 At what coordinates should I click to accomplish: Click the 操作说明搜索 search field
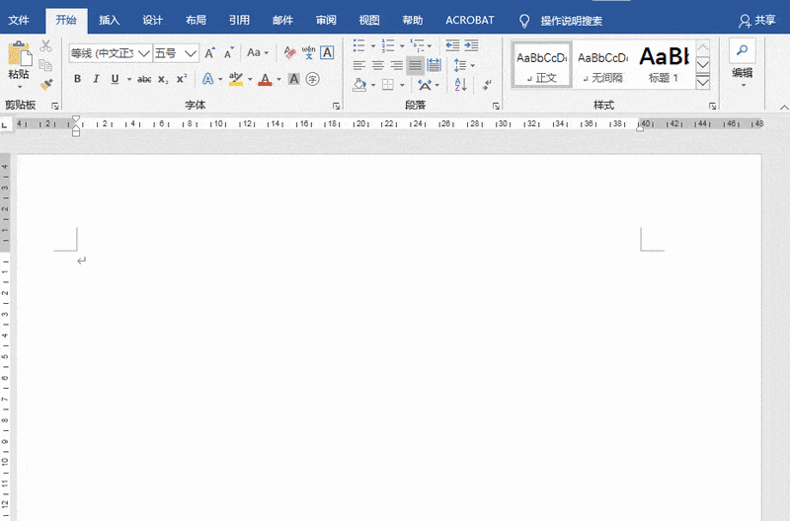571,20
